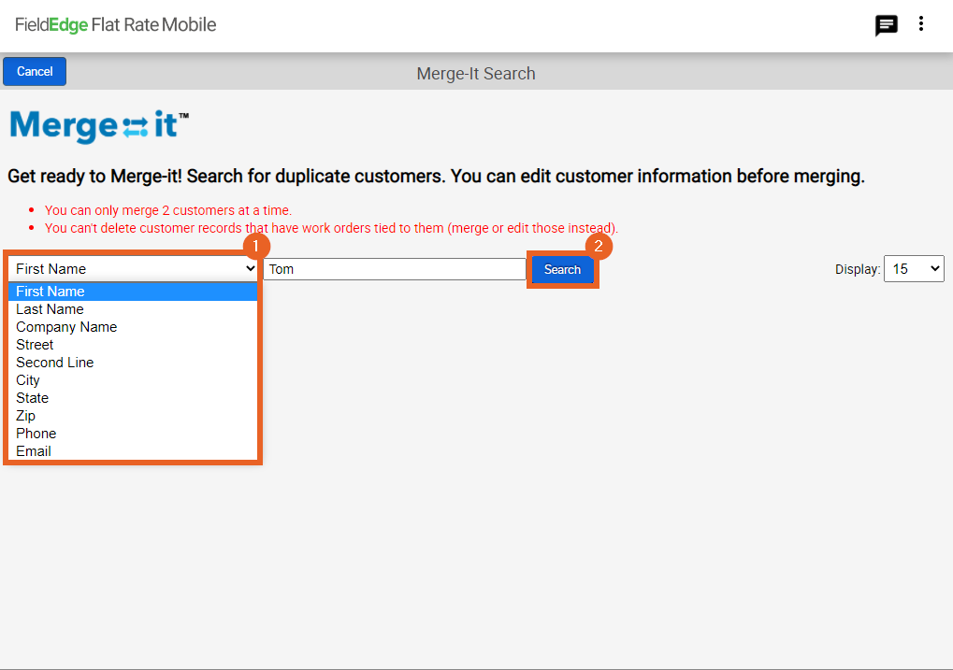Click the Merge-it logo
This screenshot has width=953, height=670.
pos(99,126)
